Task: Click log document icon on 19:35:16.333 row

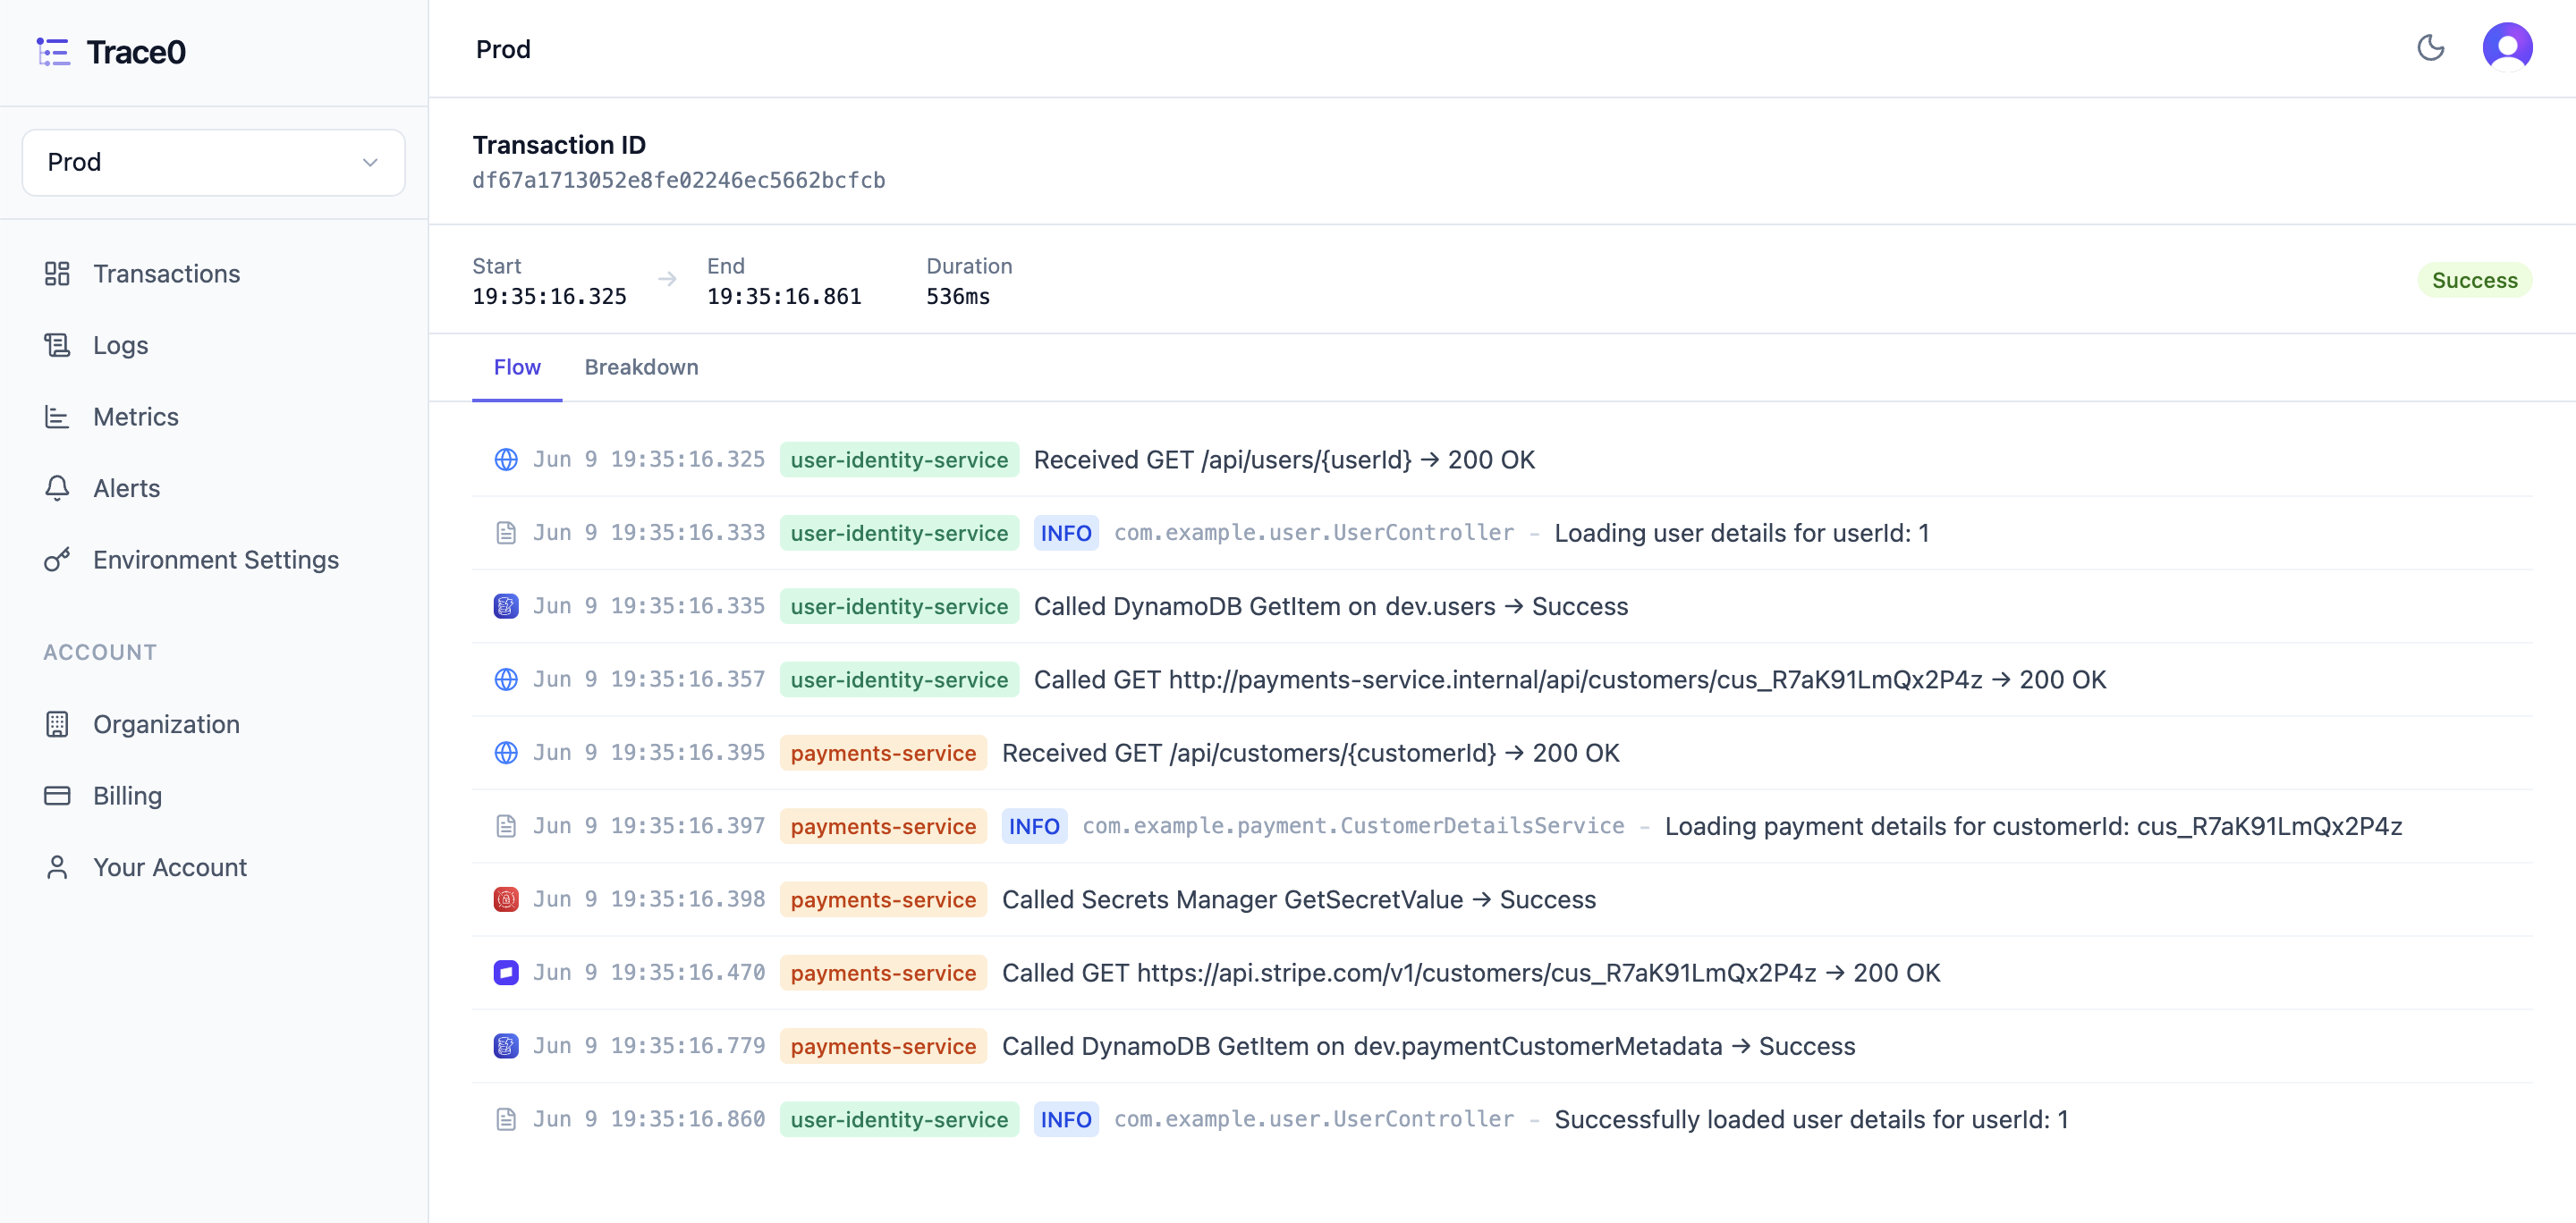Action: point(506,533)
